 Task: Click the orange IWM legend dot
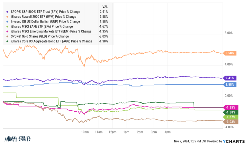click(x=7, y=17)
